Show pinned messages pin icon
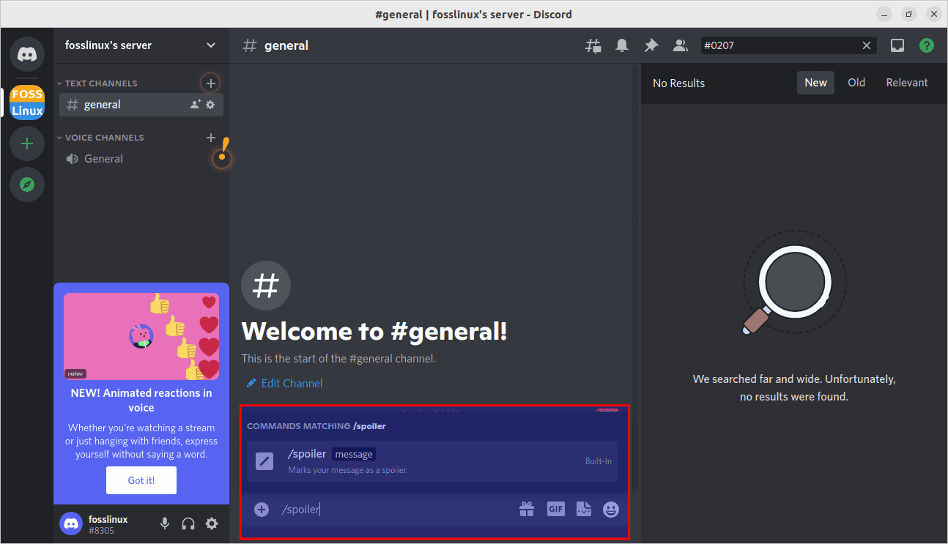The image size is (948, 544). [651, 45]
